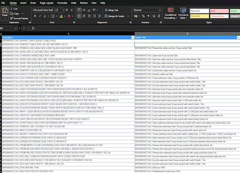Screen dimensions: 240x173
Task: Apply the Neutral cell style
Action: 200,16
